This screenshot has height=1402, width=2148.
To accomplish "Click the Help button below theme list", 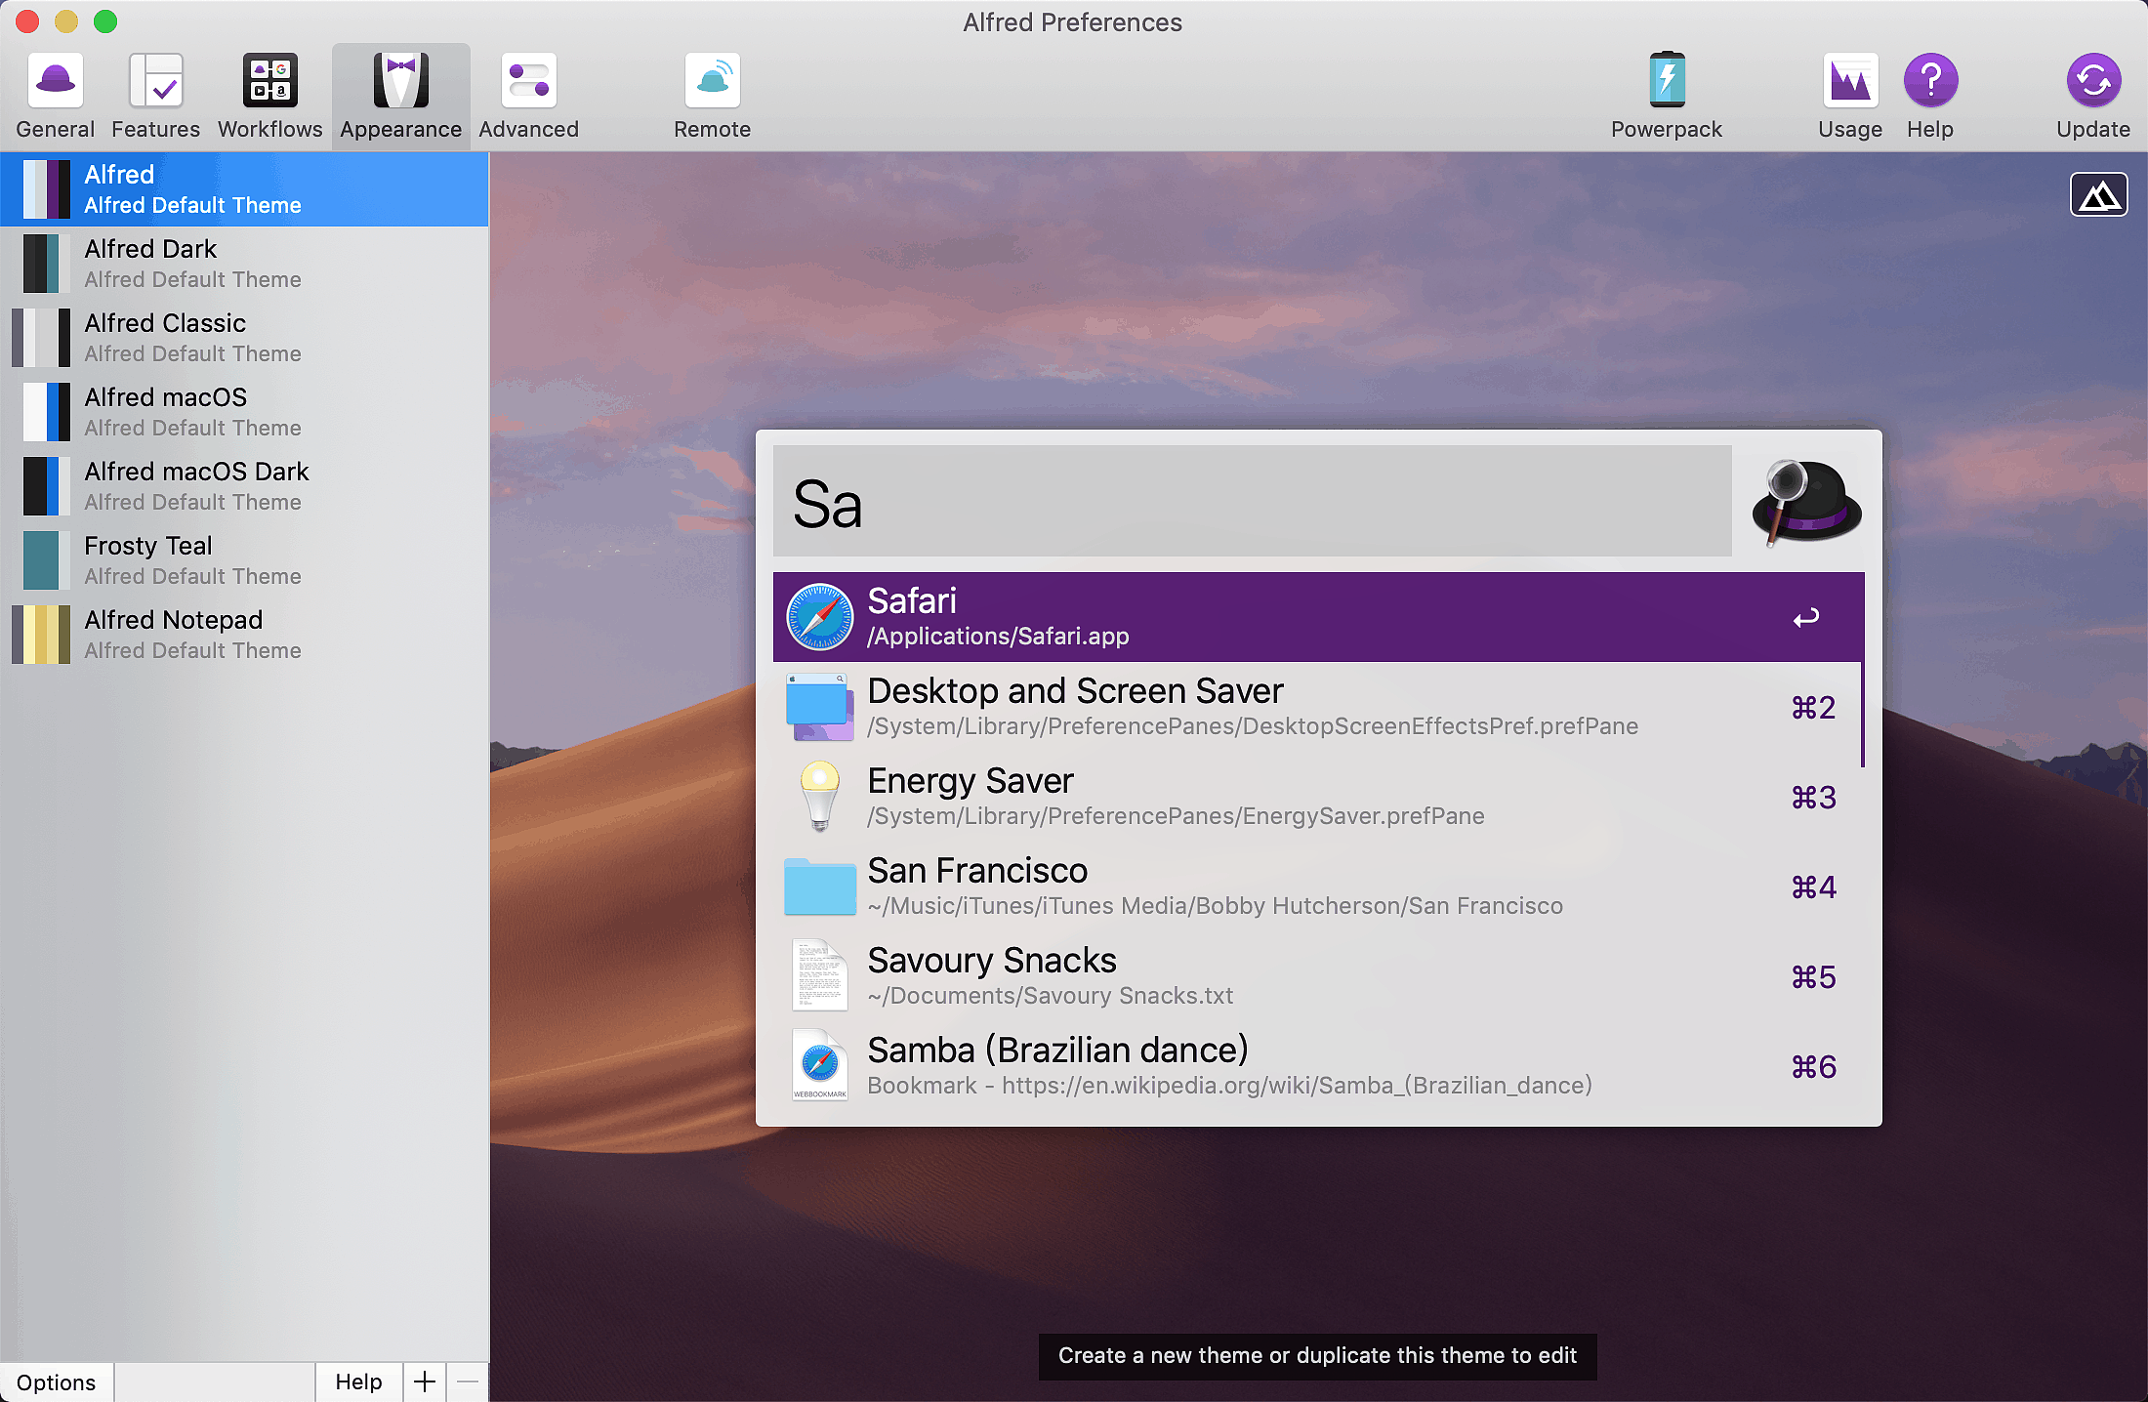I will pyautogui.click(x=358, y=1382).
